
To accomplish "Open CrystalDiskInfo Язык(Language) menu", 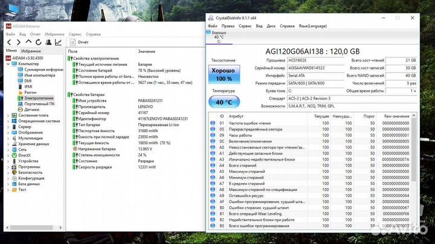I will (x=313, y=26).
